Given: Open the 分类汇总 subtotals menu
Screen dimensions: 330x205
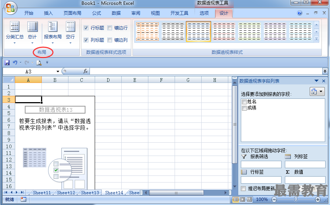Looking at the screenshot, I should 15,32.
